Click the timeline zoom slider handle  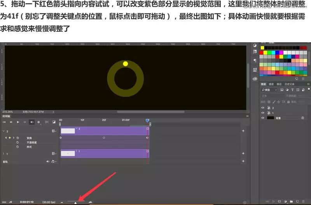[x=75, y=203]
